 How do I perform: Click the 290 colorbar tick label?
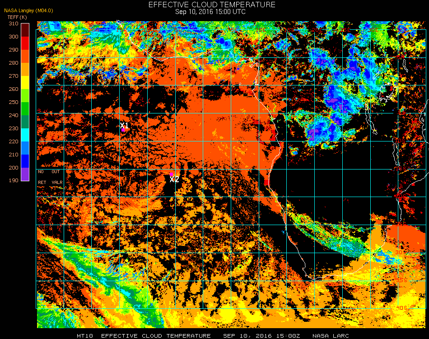[14, 50]
